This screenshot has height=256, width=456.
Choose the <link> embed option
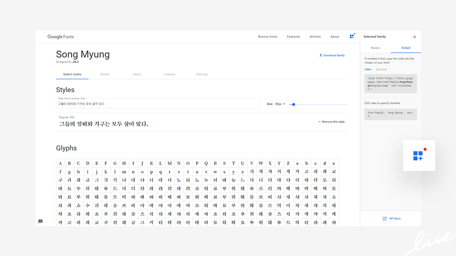coord(368,69)
